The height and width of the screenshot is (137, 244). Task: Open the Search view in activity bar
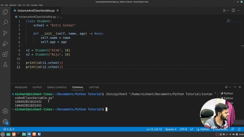(5, 22)
